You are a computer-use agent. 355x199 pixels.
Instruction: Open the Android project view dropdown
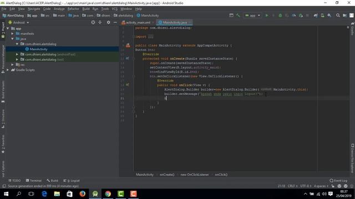tap(19, 23)
